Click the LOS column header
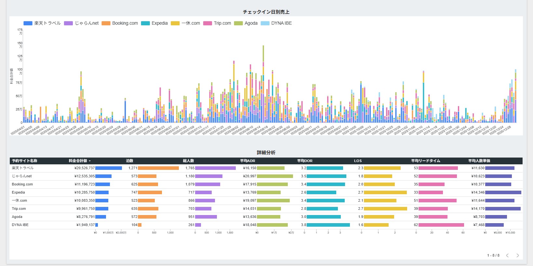The height and width of the screenshot is (266, 533). (x=358, y=161)
